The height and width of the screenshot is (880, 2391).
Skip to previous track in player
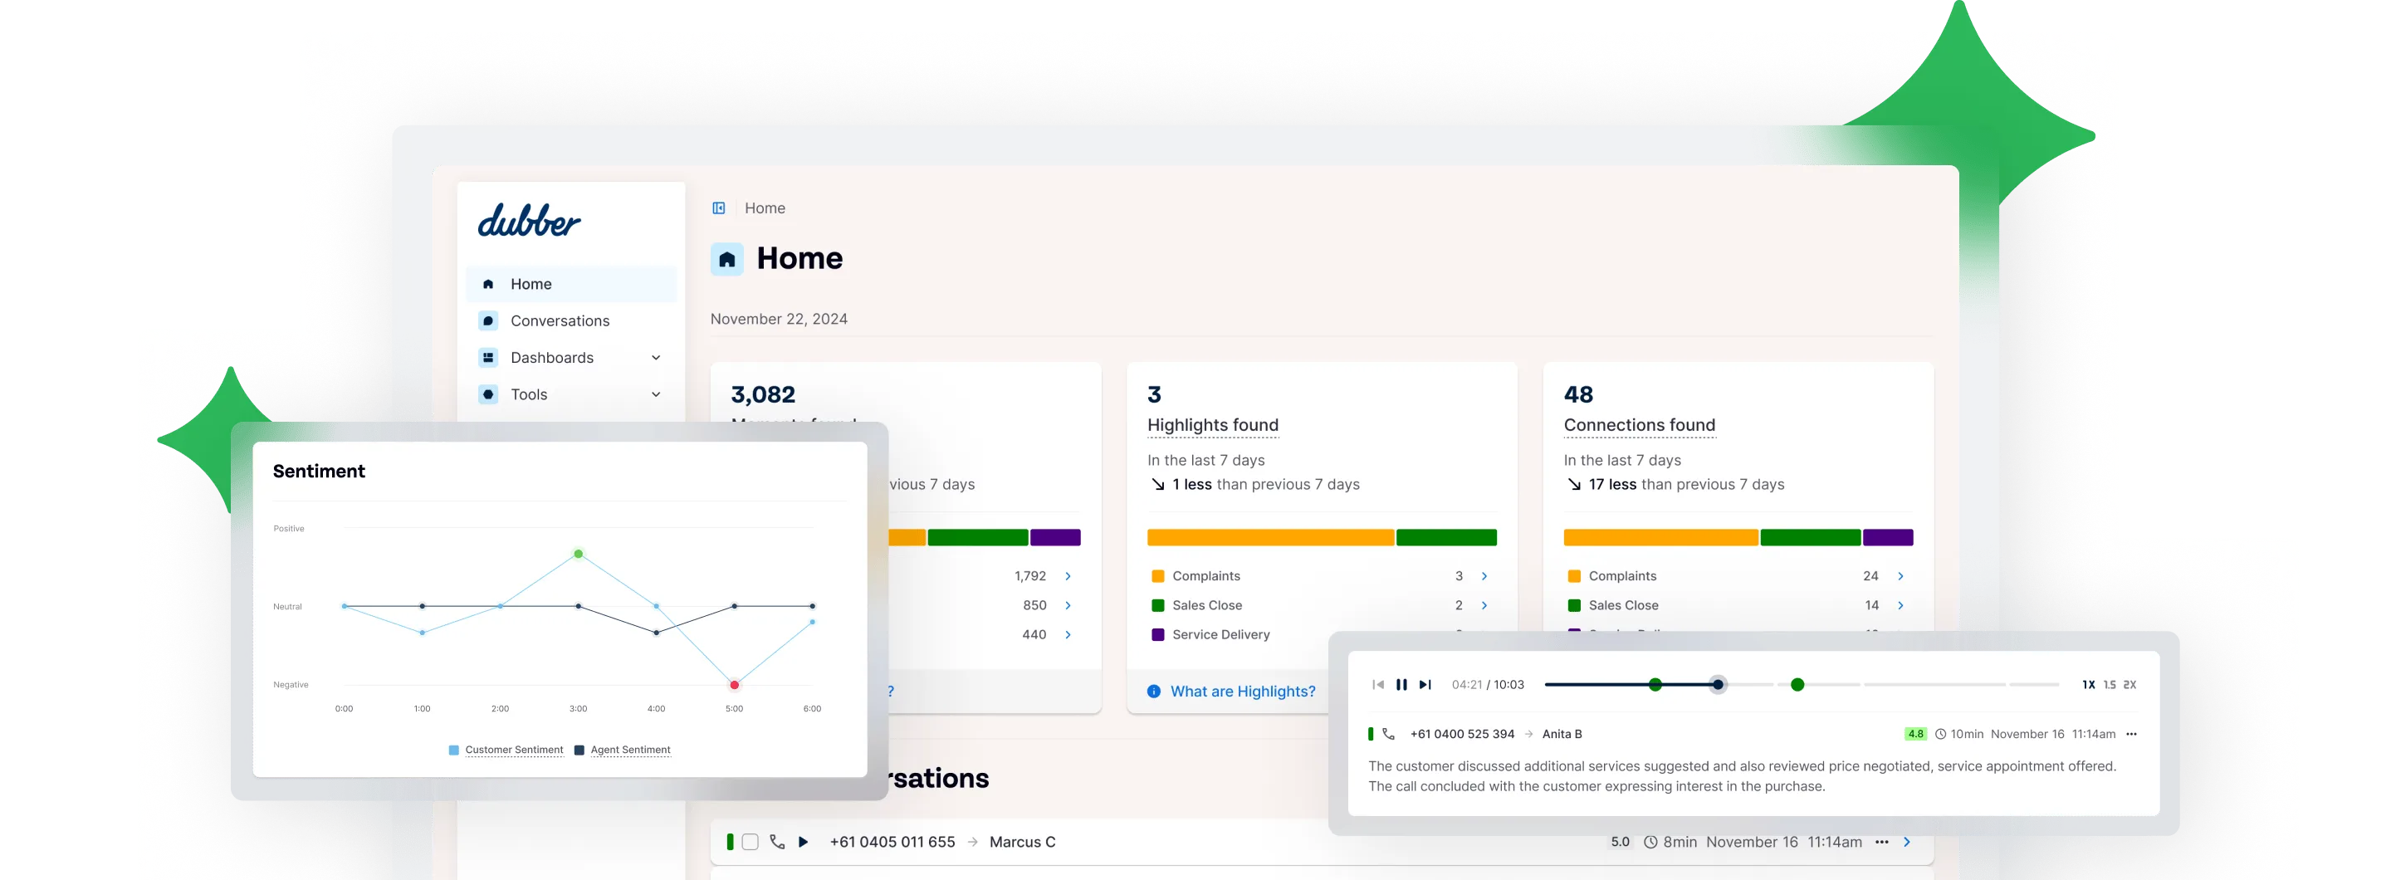click(x=1378, y=685)
